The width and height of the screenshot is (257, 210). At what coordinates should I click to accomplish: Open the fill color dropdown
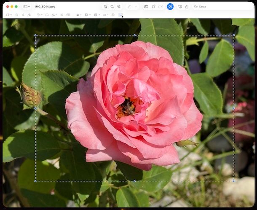coord(97,15)
